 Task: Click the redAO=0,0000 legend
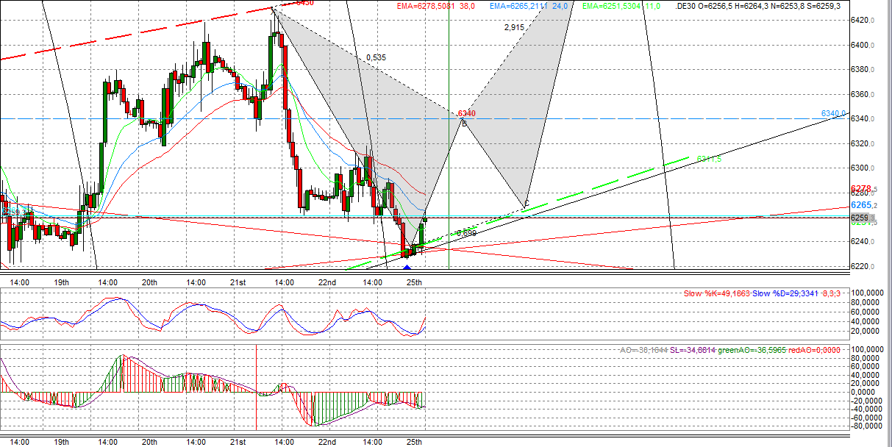click(815, 349)
